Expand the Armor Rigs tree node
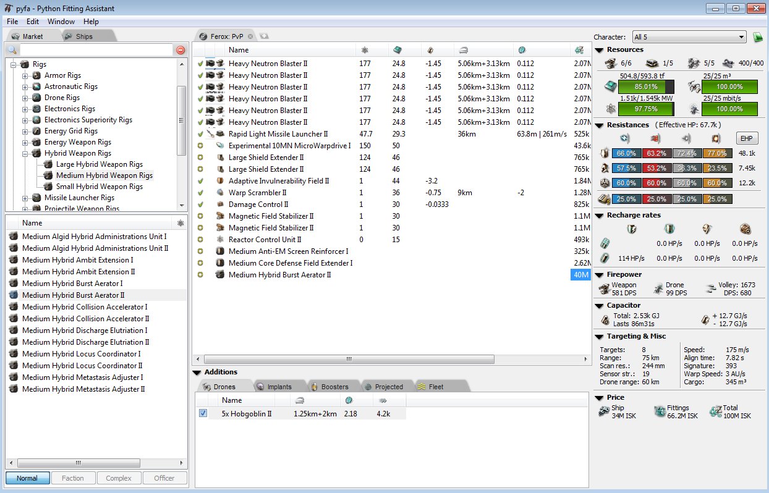Viewport: 769px width, 493px height. pyautogui.click(x=25, y=75)
